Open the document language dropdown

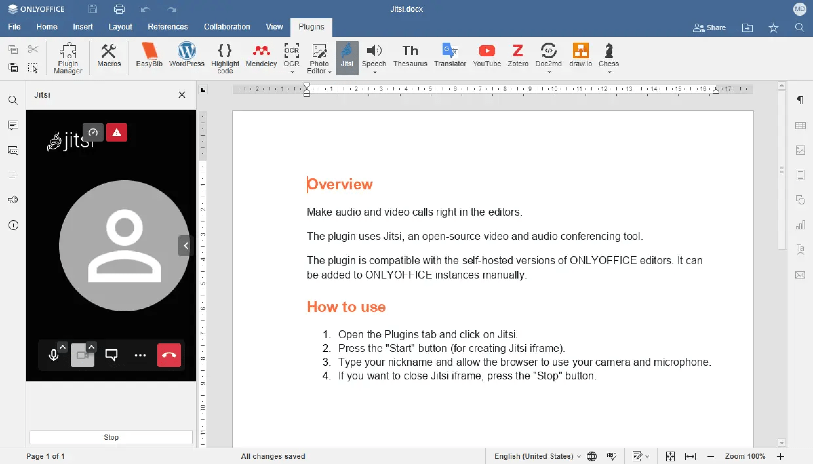[x=537, y=456]
